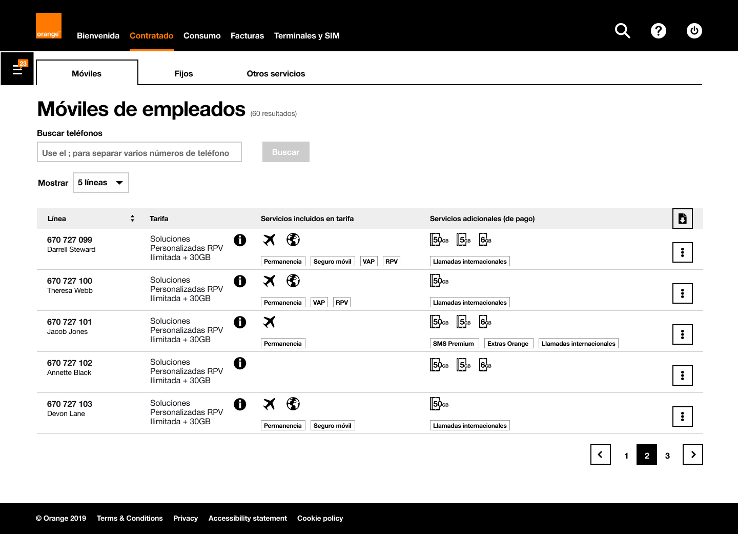The image size is (738, 534).
Task: Open the Mostrar 5 líneas dropdown
Action: tap(100, 182)
